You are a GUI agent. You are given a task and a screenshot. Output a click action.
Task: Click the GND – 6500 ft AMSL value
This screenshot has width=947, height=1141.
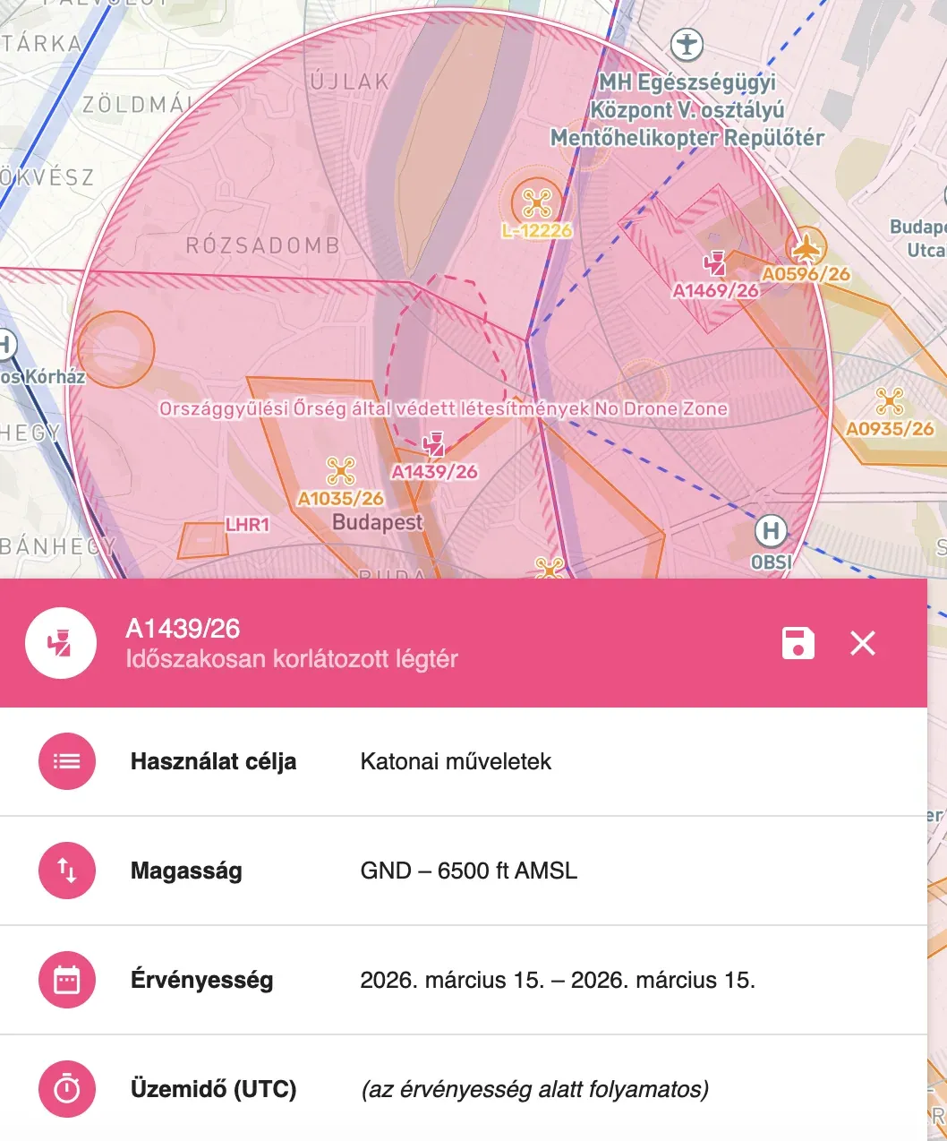coord(469,871)
